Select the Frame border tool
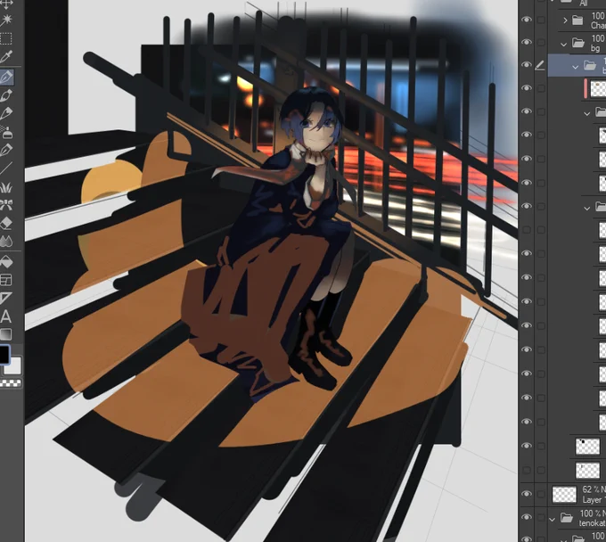Image resolution: width=606 pixels, height=542 pixels. pos(6,280)
